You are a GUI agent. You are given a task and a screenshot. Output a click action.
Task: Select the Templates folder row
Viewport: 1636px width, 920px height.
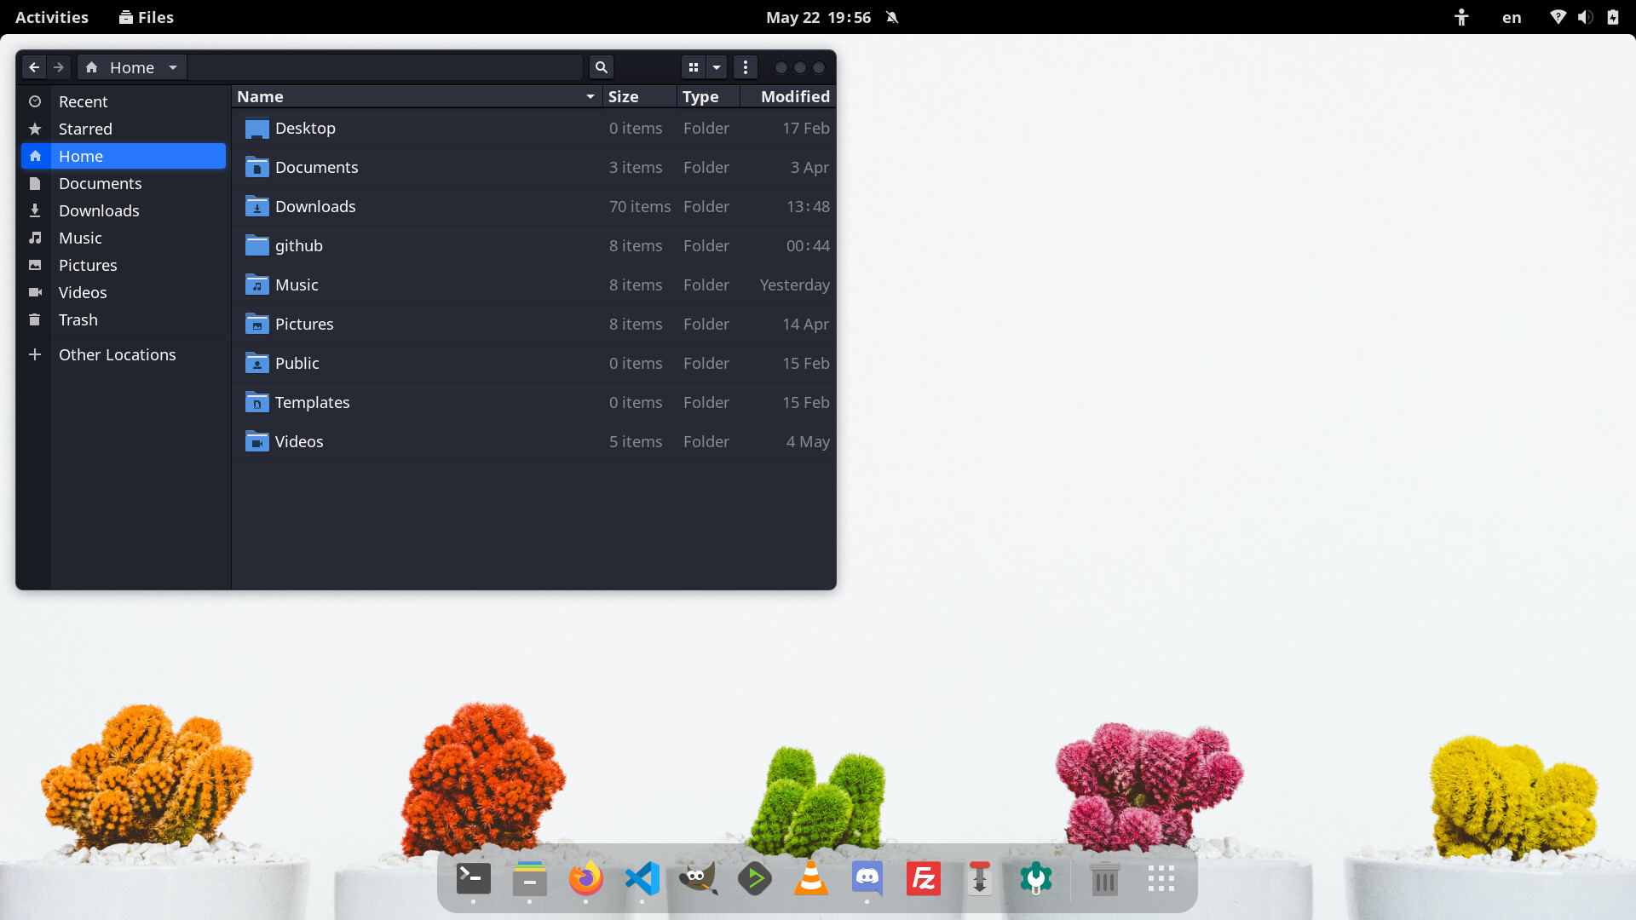point(534,402)
